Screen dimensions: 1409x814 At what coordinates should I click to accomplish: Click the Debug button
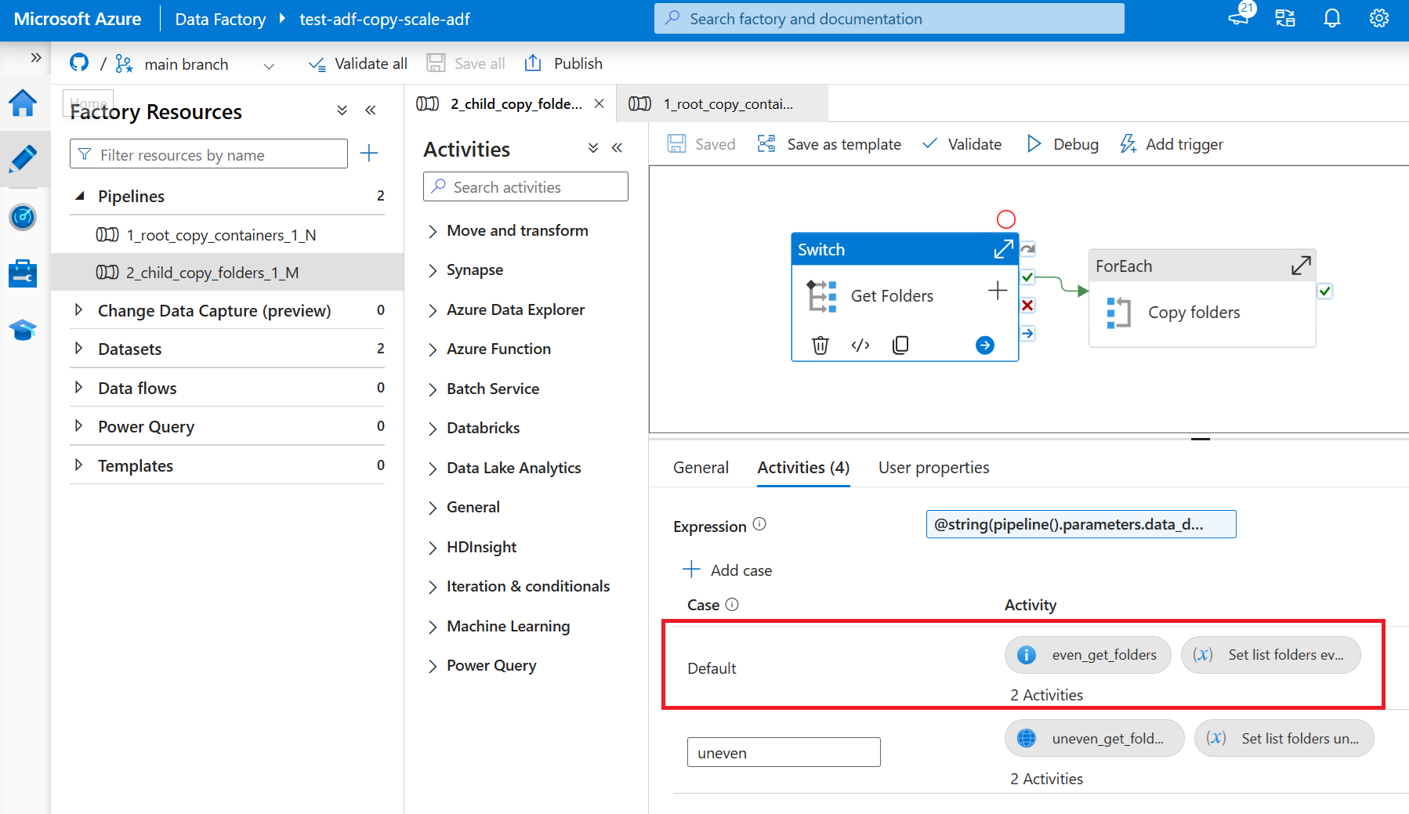(x=1063, y=144)
